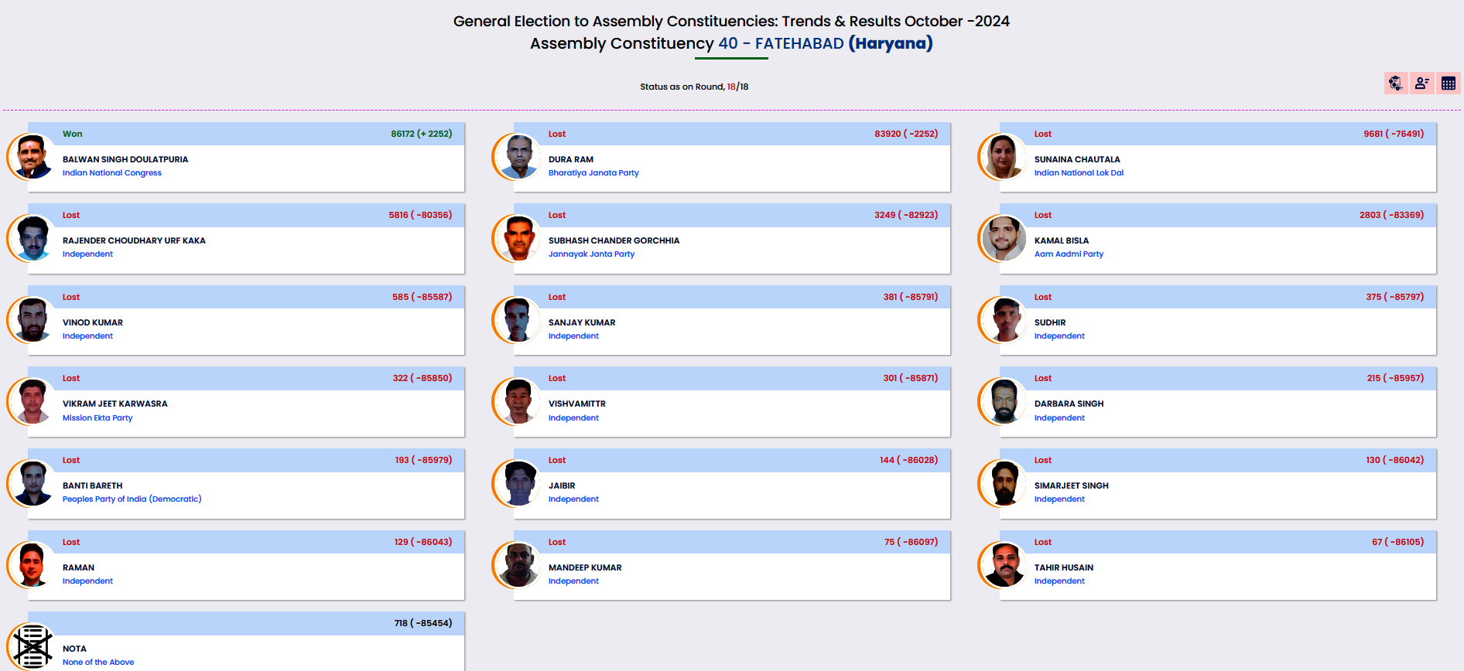This screenshot has width=1464, height=671.
Task: Click the Won status on Balwan Singh's card
Action: pos(73,134)
